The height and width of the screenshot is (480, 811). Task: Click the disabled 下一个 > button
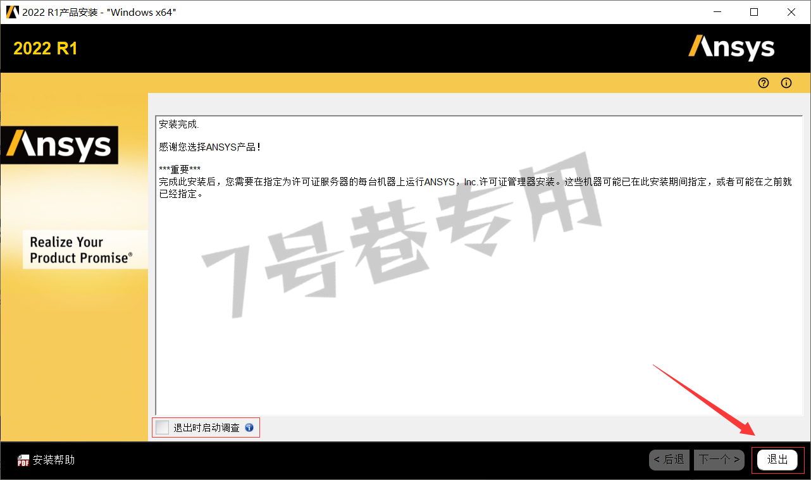pyautogui.click(x=719, y=460)
